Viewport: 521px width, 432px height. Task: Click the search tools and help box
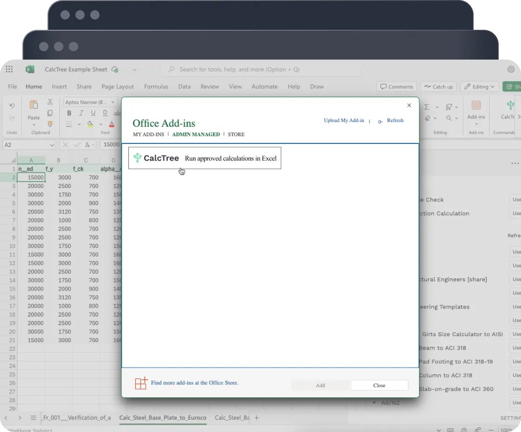261,69
